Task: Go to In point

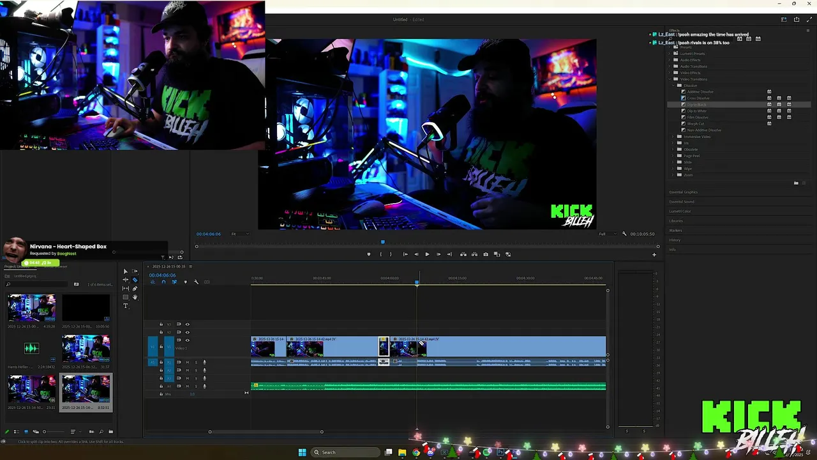Action: (405, 254)
